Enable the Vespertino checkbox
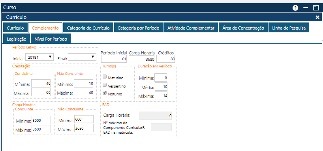The image size is (323, 151). coord(105,85)
